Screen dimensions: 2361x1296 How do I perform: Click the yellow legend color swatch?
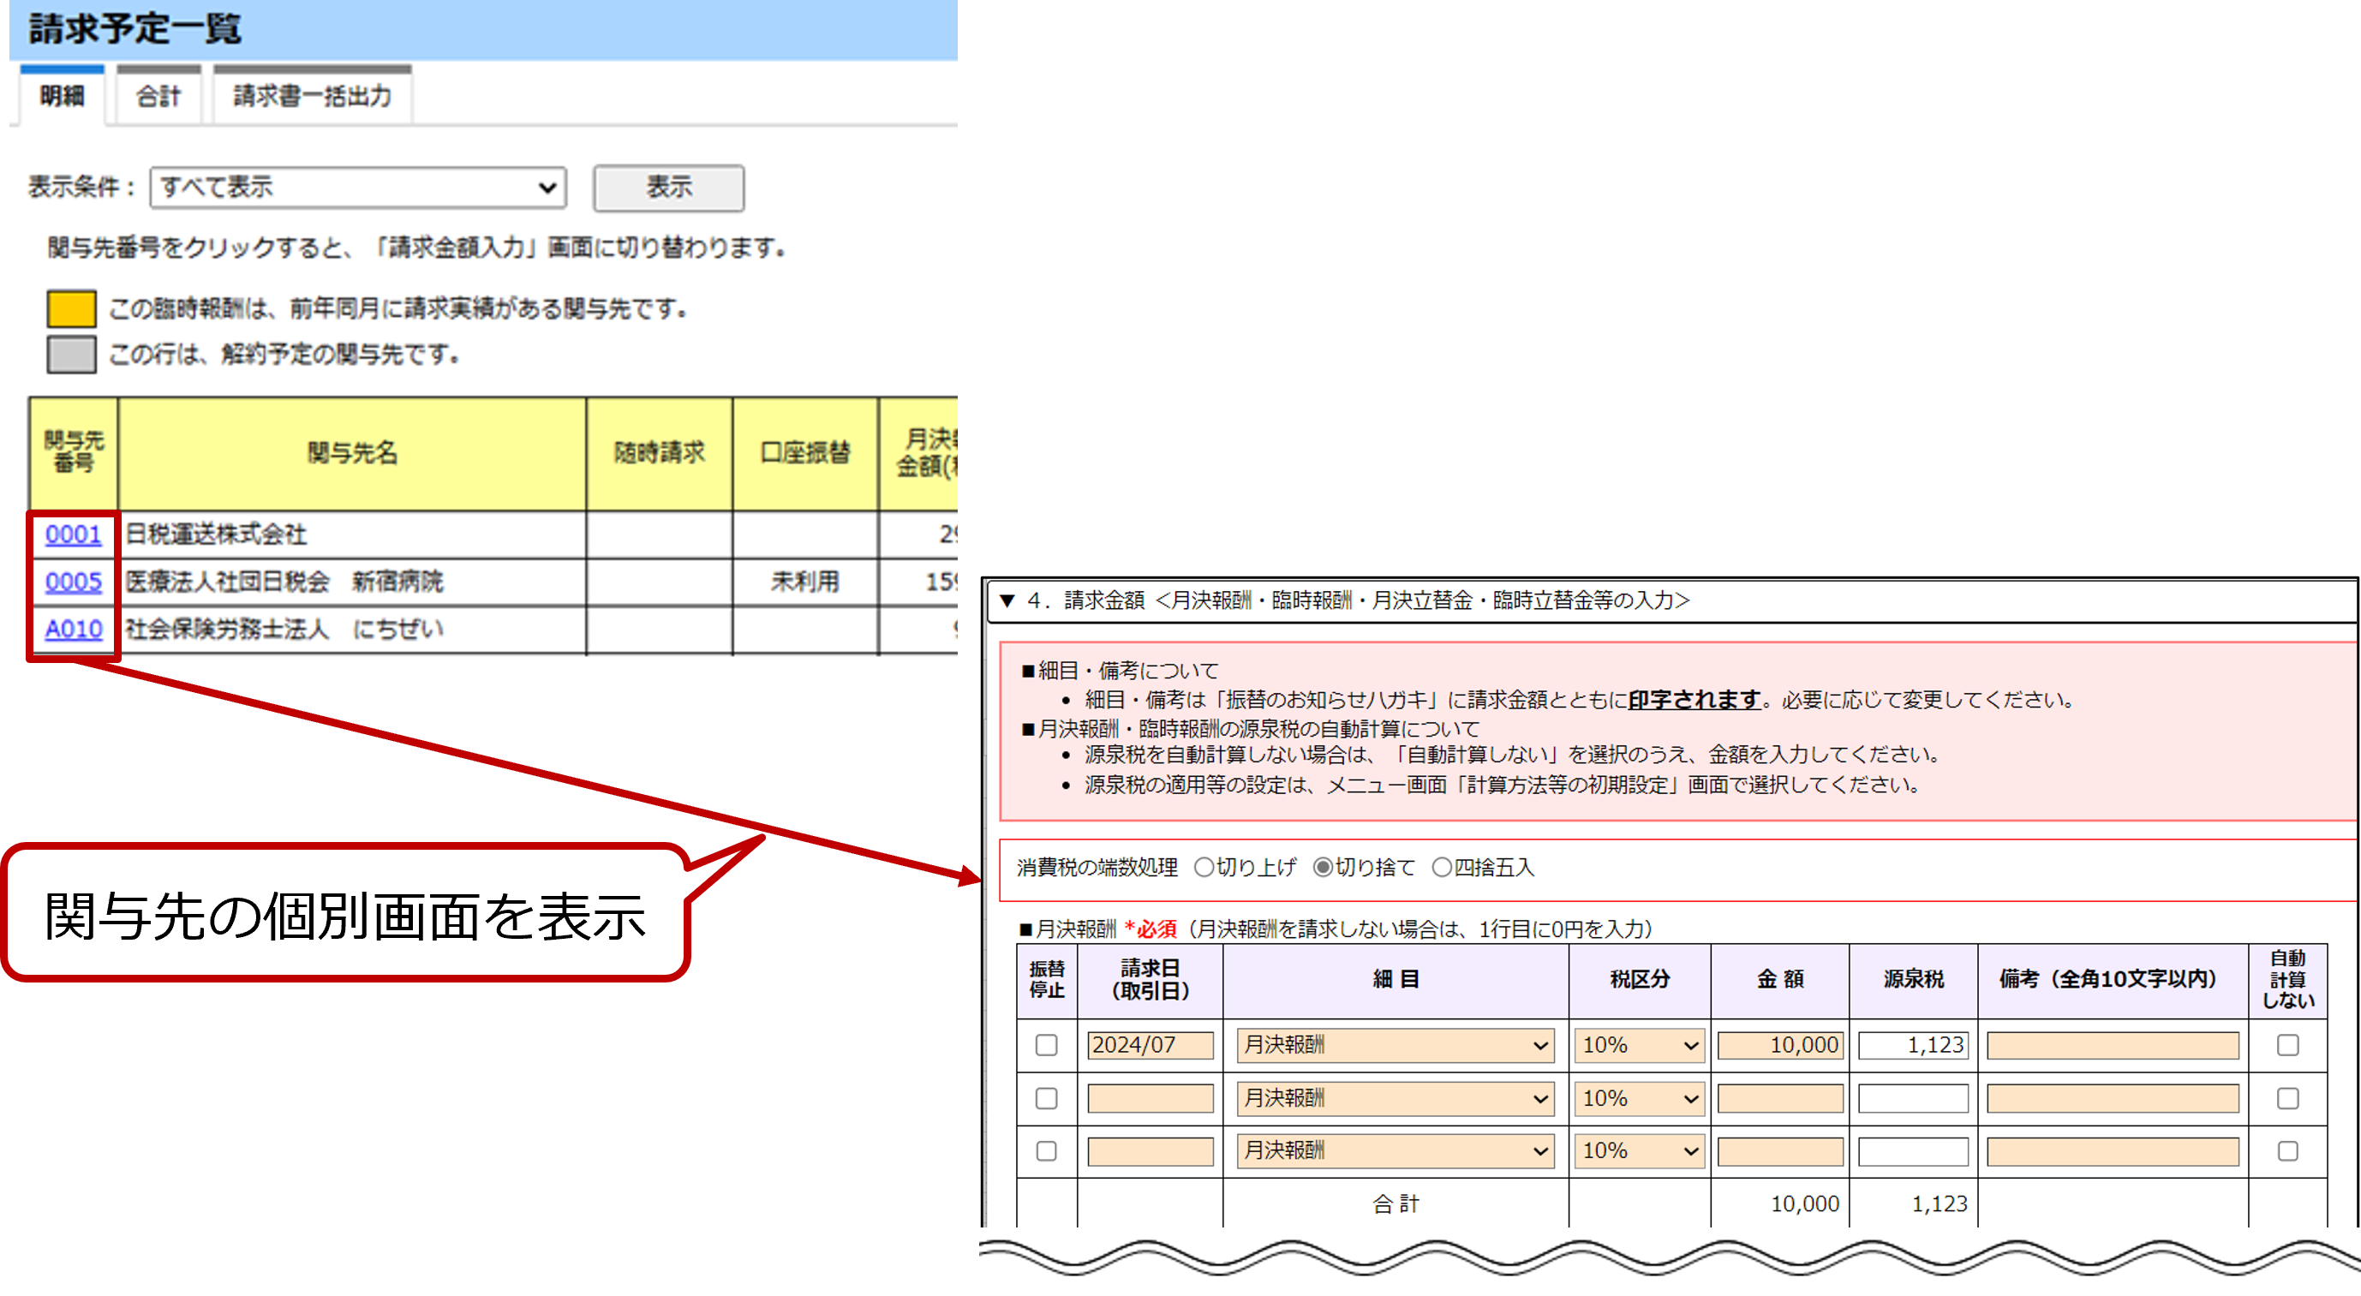(x=71, y=308)
